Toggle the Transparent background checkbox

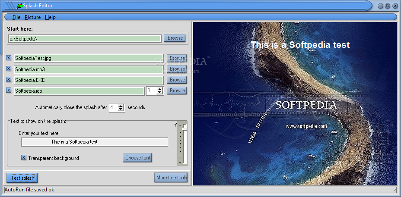point(23,157)
